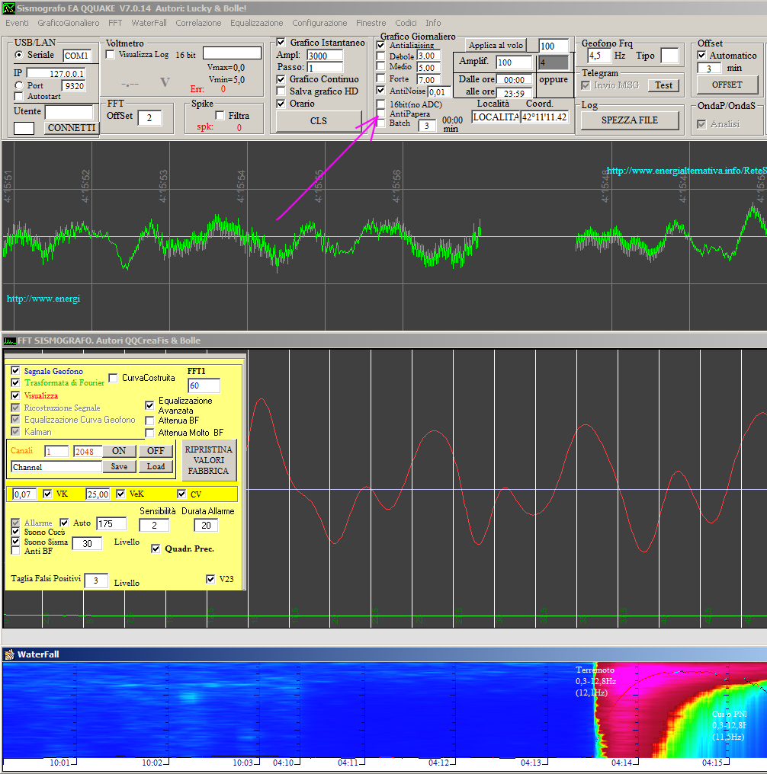Click the energialternativa.info link in graph
This screenshot has height=774, width=767.
pyautogui.click(x=686, y=171)
